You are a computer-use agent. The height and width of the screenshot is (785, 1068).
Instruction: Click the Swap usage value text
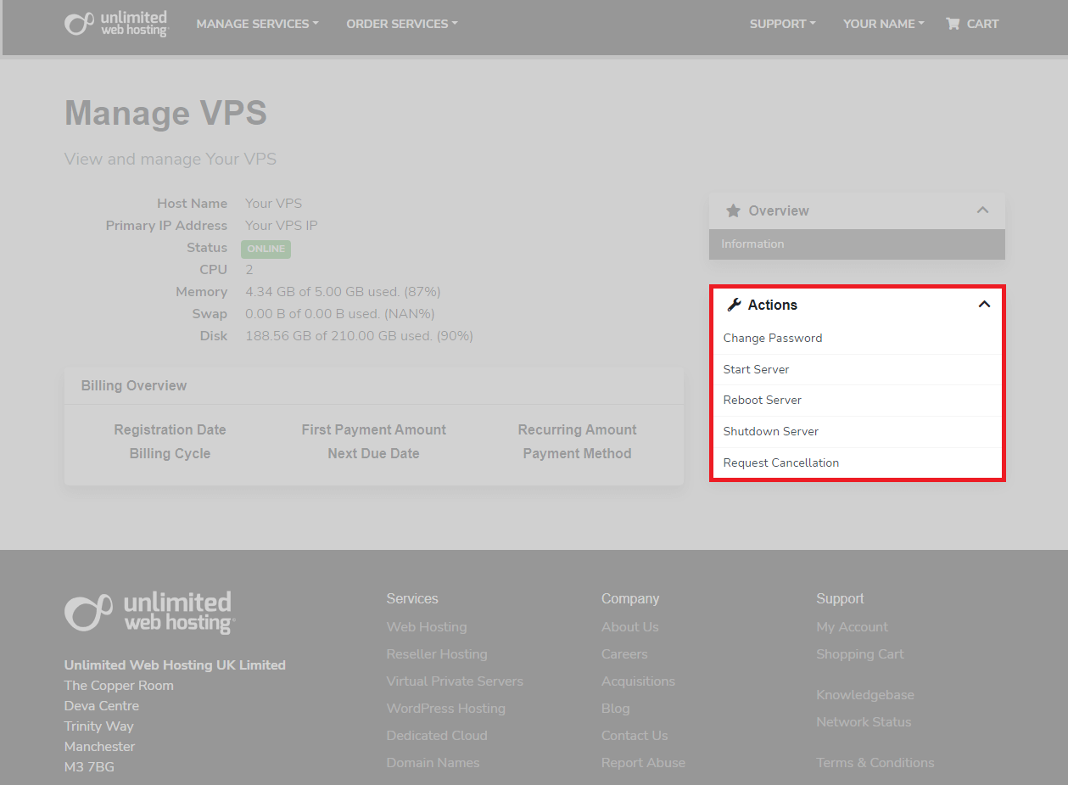338,314
